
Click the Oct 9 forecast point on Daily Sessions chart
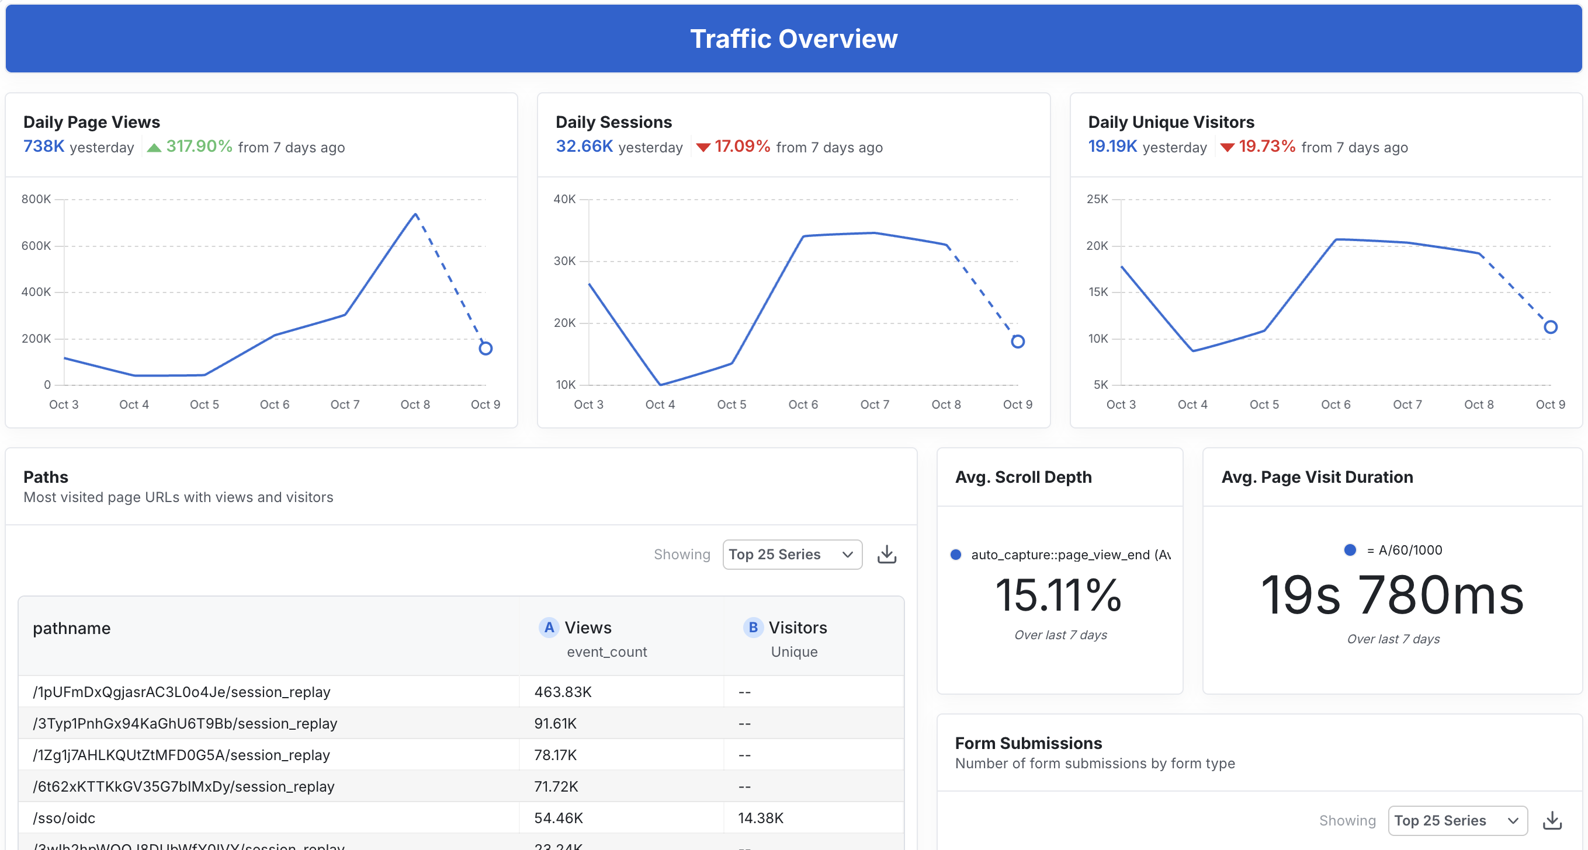pyautogui.click(x=1017, y=342)
